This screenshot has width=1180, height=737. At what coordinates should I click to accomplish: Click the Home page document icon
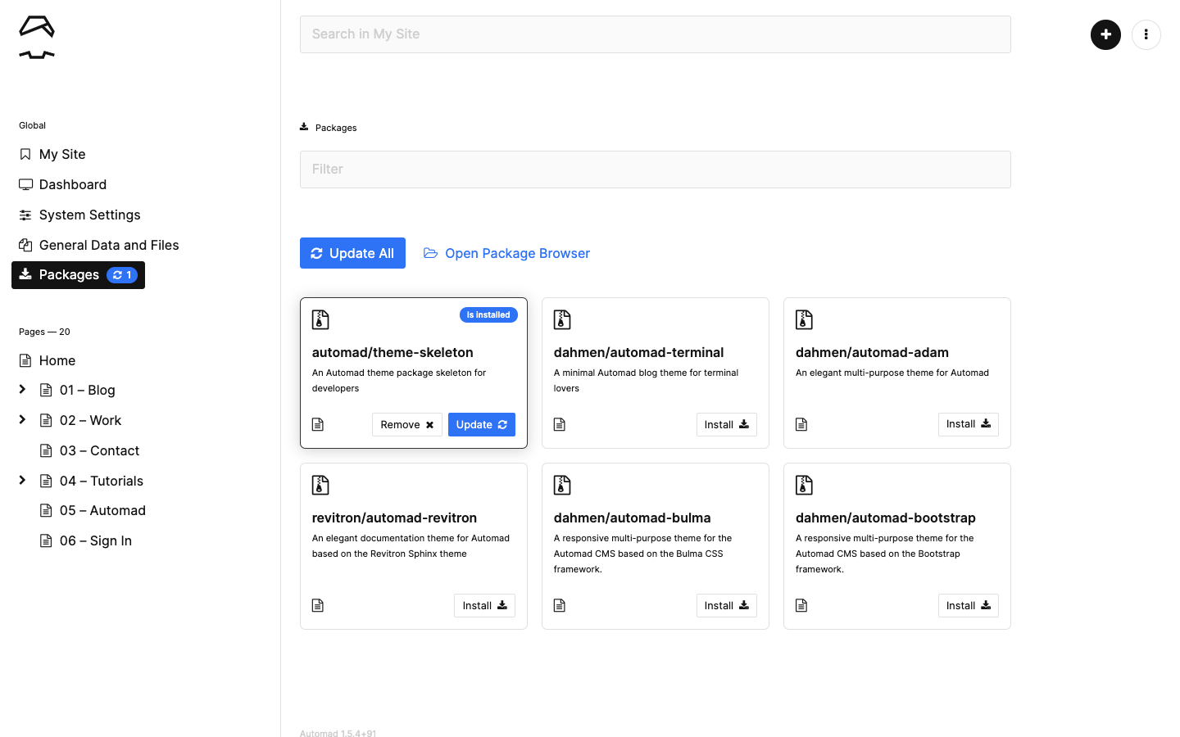coord(25,360)
